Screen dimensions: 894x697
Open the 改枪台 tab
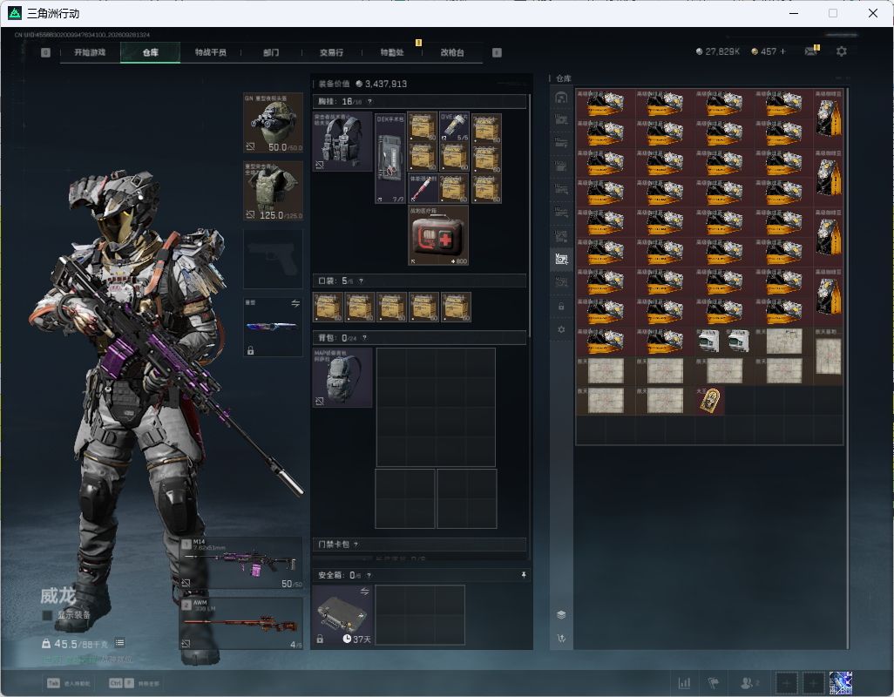point(452,52)
